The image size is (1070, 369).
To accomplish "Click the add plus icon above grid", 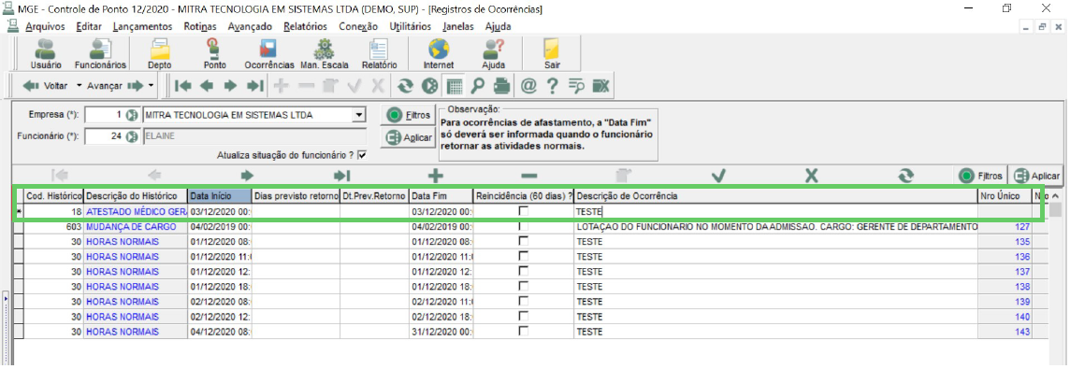I will tap(435, 175).
